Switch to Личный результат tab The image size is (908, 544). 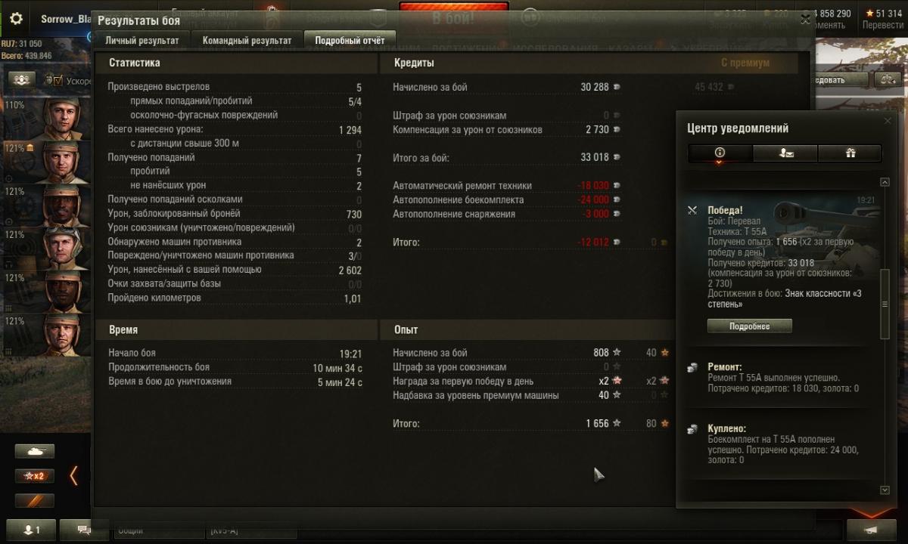142,41
